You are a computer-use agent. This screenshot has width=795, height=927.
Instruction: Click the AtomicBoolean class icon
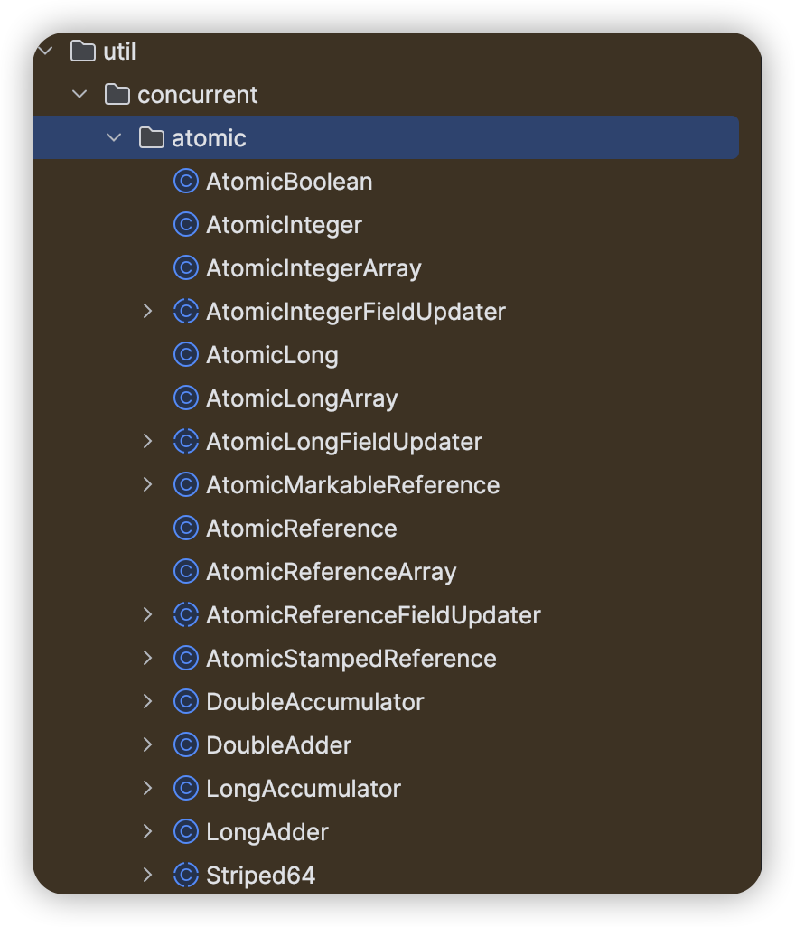pyautogui.click(x=185, y=182)
